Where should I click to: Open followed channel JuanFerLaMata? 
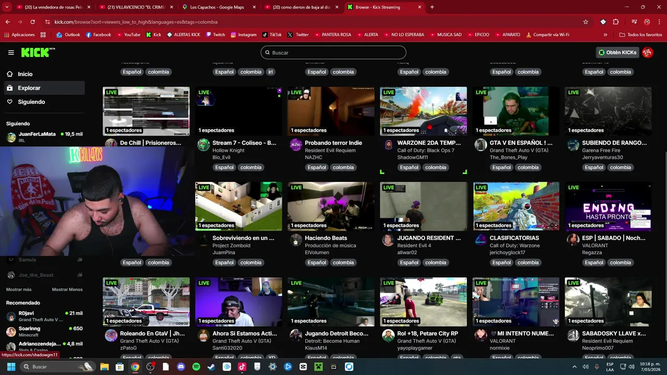point(44,137)
